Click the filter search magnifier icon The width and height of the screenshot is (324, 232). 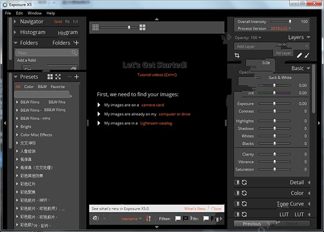(74, 53)
